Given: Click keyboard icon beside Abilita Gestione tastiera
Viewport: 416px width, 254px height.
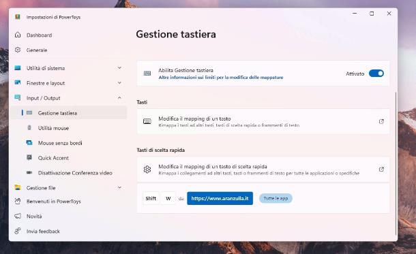Looking at the screenshot, I should coord(147,74).
